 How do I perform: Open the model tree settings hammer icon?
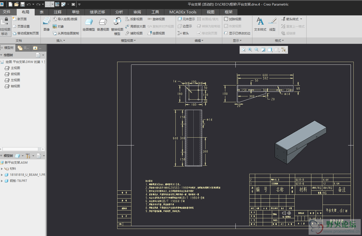(28, 156)
